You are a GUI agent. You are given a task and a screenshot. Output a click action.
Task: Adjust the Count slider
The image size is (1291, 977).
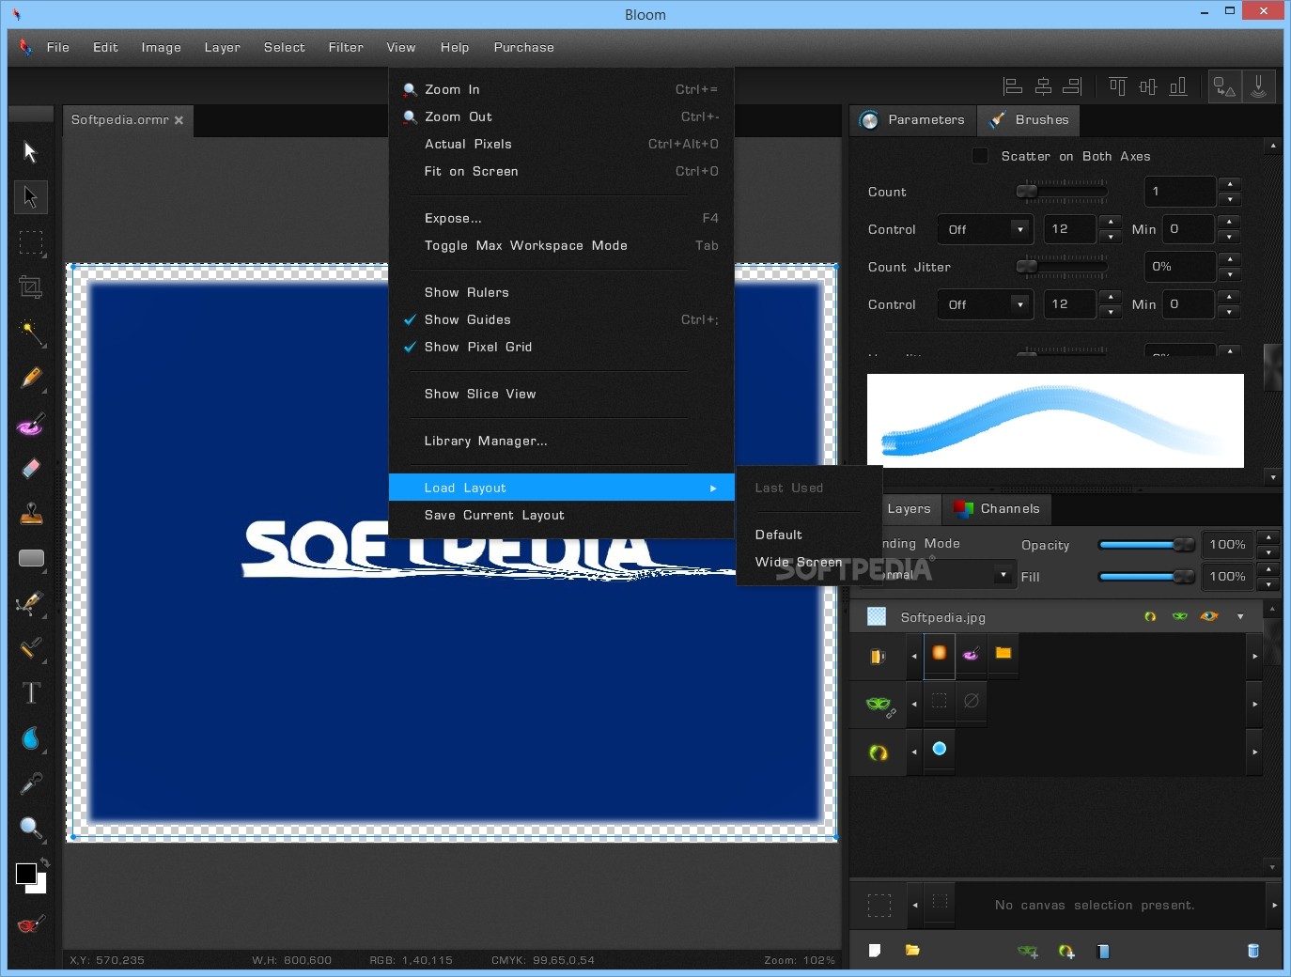coord(1062,192)
